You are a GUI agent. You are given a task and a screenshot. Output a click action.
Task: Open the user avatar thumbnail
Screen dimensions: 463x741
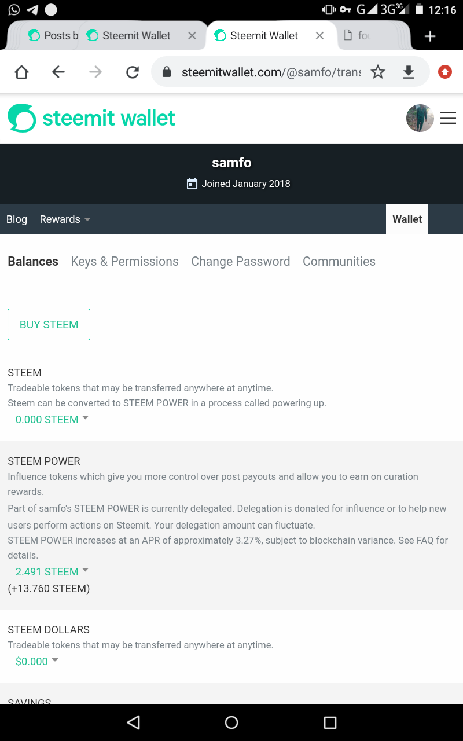coord(420,118)
